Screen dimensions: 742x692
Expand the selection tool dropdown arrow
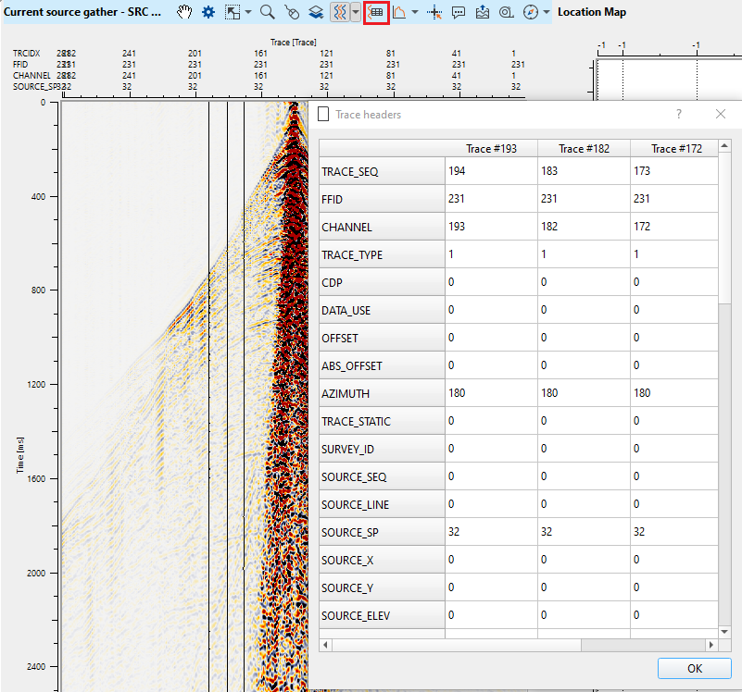[248, 12]
